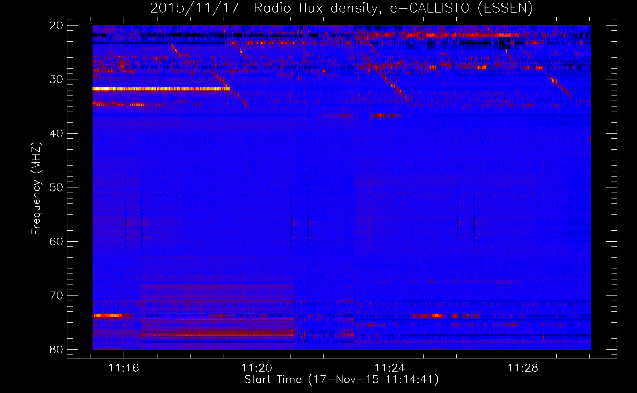Click the red blob near 37 MHz at 11:24
637x393 pixels.
381,116
